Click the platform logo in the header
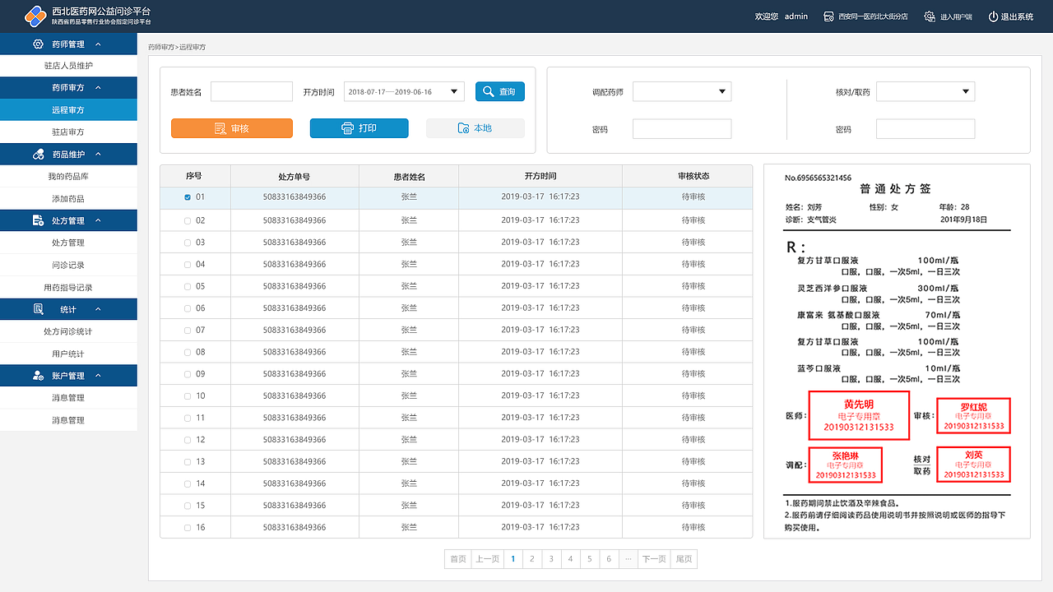The width and height of the screenshot is (1053, 592). tap(35, 16)
